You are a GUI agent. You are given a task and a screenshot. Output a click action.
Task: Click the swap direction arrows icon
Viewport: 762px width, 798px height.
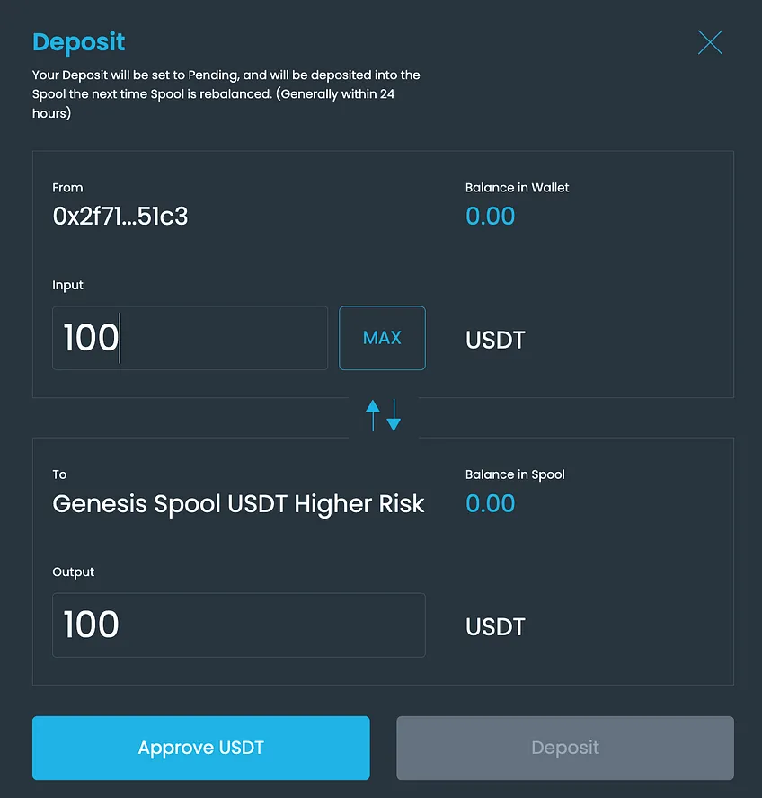[x=384, y=415]
